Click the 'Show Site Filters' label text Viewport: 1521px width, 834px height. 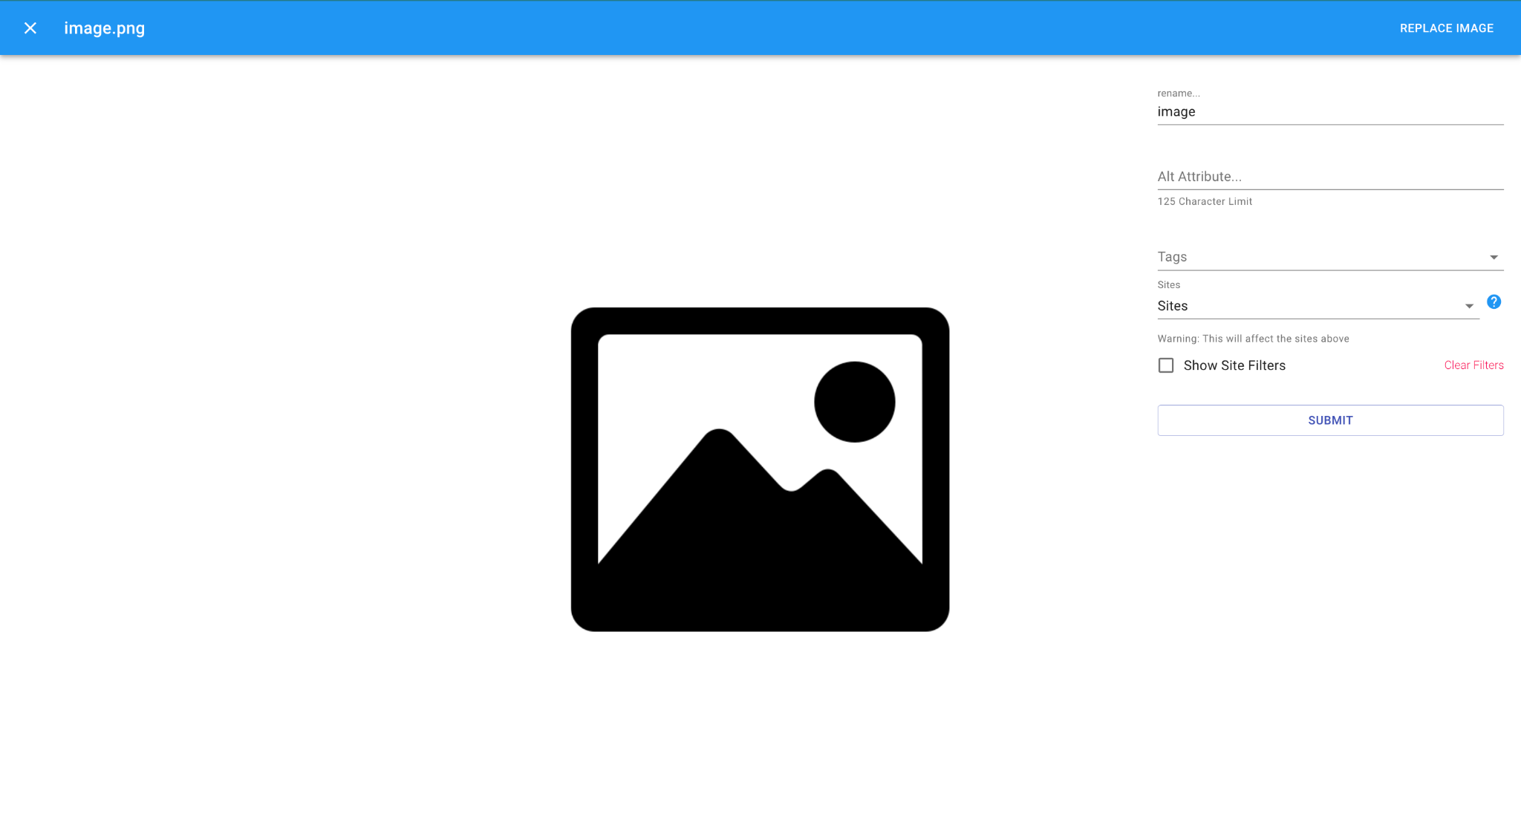coord(1234,365)
